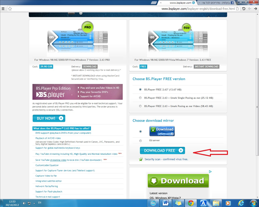Click the volume speaker tray icon
This screenshot has height=207, width=259.
[x=24, y=203]
